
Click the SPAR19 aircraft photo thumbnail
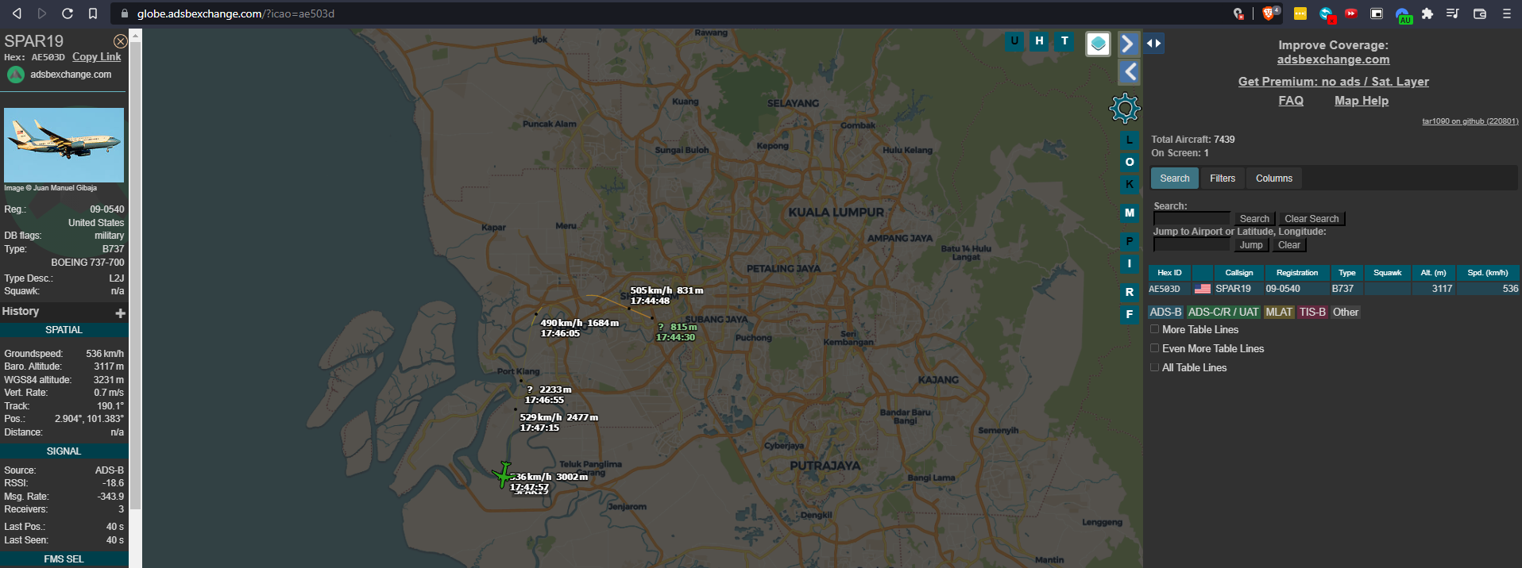[64, 145]
